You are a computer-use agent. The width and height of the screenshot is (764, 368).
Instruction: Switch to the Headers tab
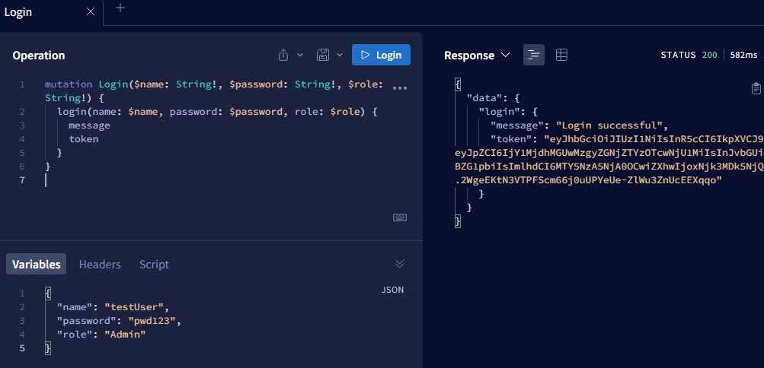coord(100,265)
